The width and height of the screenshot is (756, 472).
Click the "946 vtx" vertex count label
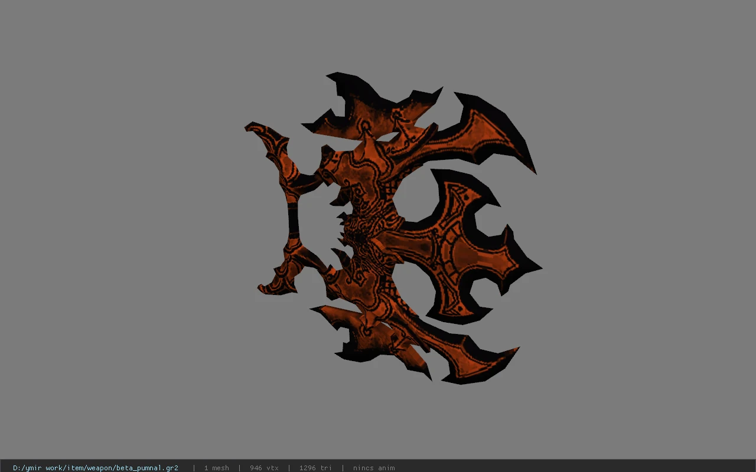click(x=264, y=467)
